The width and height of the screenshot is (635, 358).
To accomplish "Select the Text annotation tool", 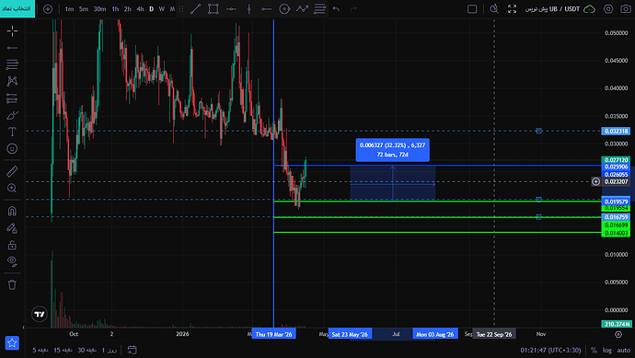I will click(12, 132).
